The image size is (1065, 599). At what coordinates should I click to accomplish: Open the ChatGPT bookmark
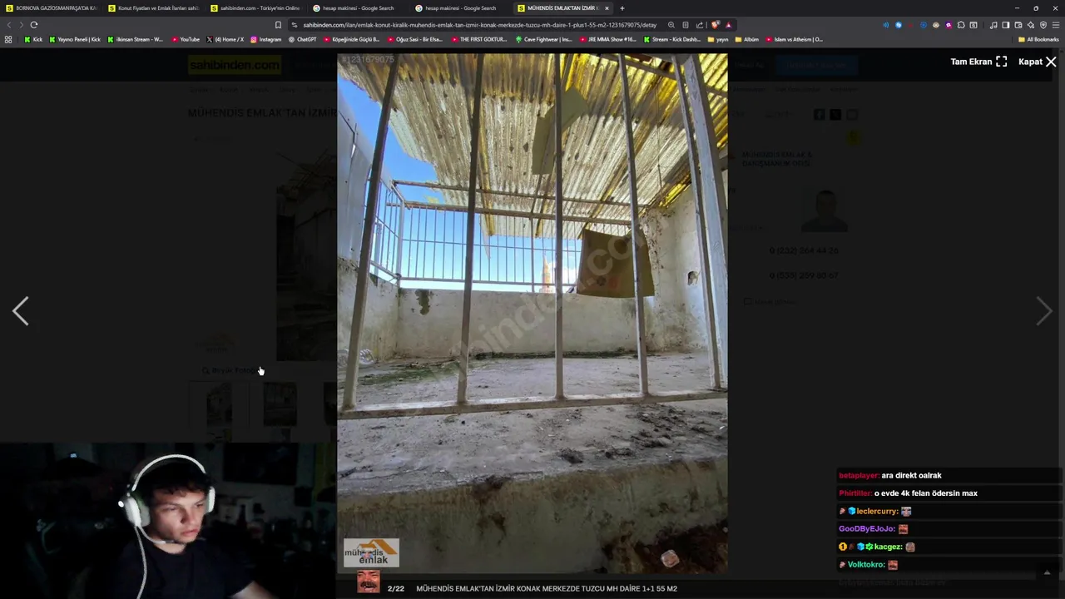point(301,39)
